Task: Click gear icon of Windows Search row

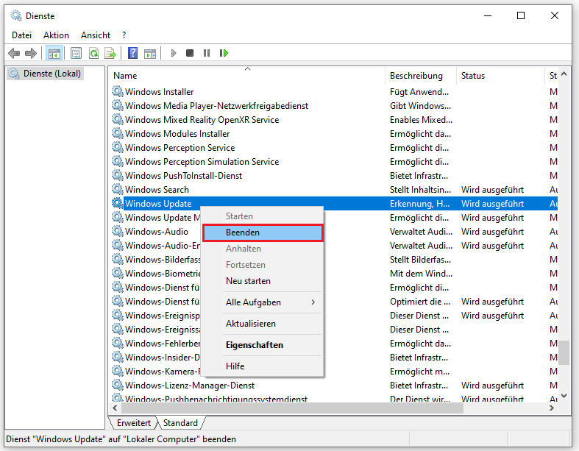Action: 118,189
